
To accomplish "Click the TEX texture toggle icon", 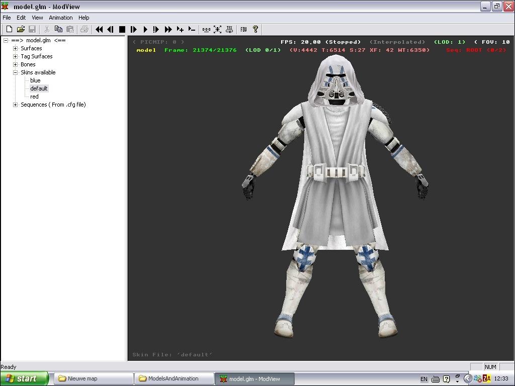I will (229, 30).
